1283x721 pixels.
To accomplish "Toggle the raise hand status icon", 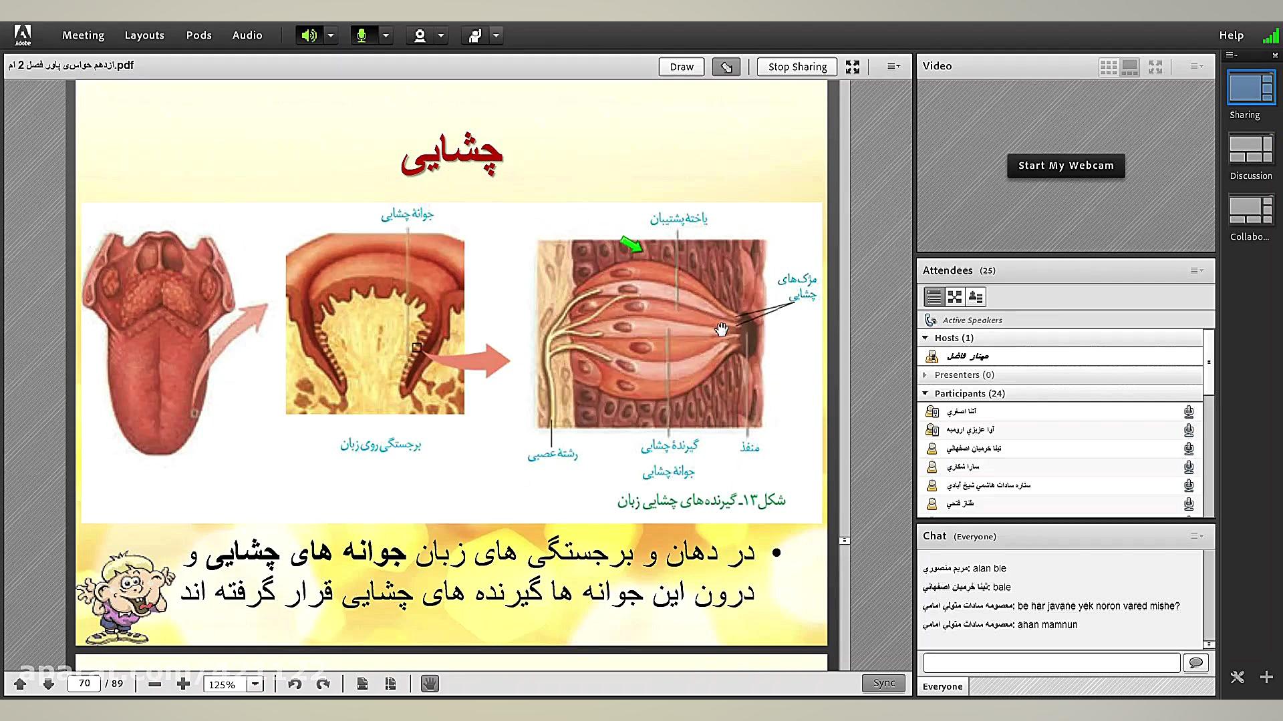I will 475,35.
